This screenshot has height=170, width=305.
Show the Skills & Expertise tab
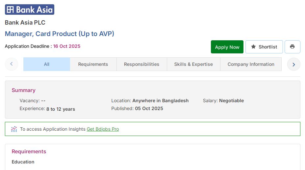tap(193, 64)
